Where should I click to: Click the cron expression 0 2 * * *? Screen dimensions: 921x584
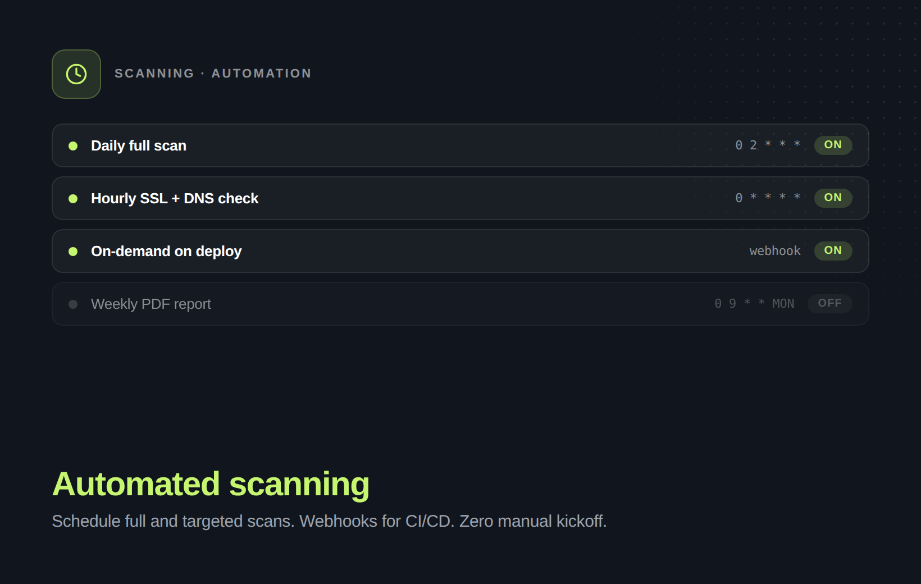click(767, 145)
